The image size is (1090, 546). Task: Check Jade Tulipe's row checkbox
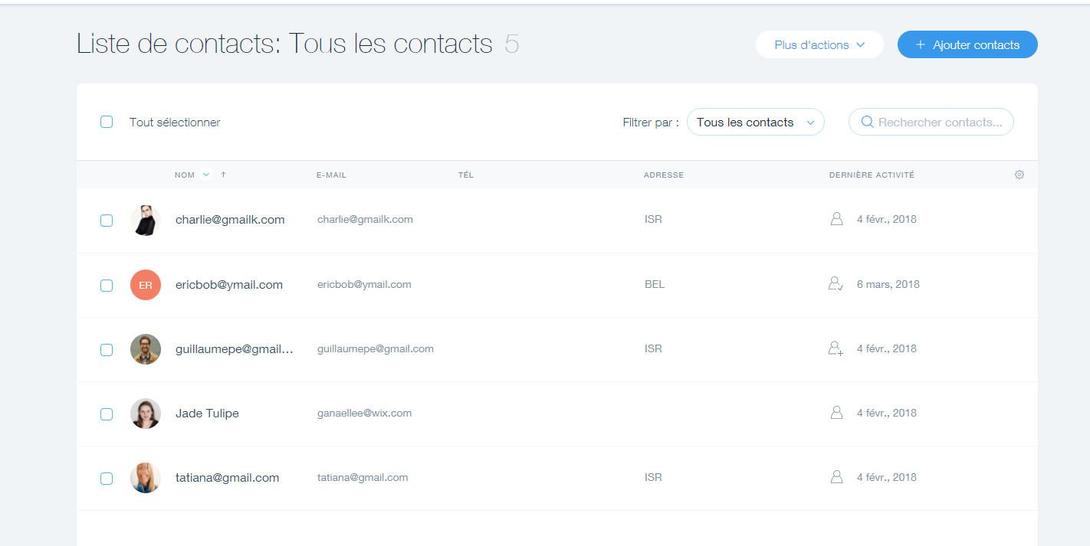tap(106, 414)
